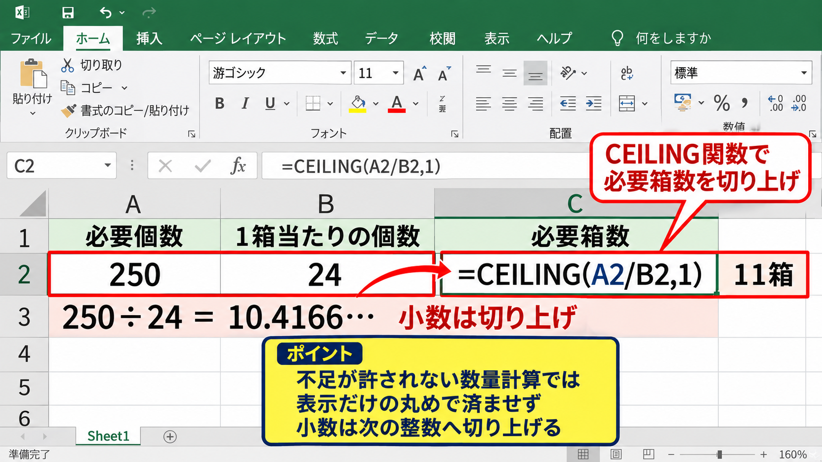Click the formula bar showing =CEILING(A2/B2,1)

tap(426, 166)
